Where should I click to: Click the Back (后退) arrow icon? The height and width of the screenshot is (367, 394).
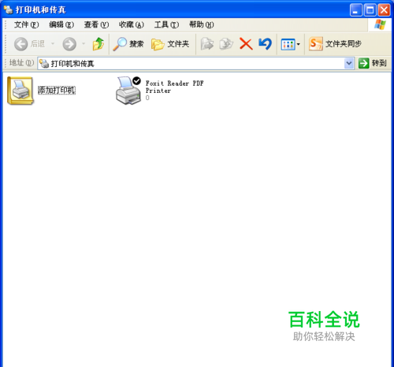(20, 44)
